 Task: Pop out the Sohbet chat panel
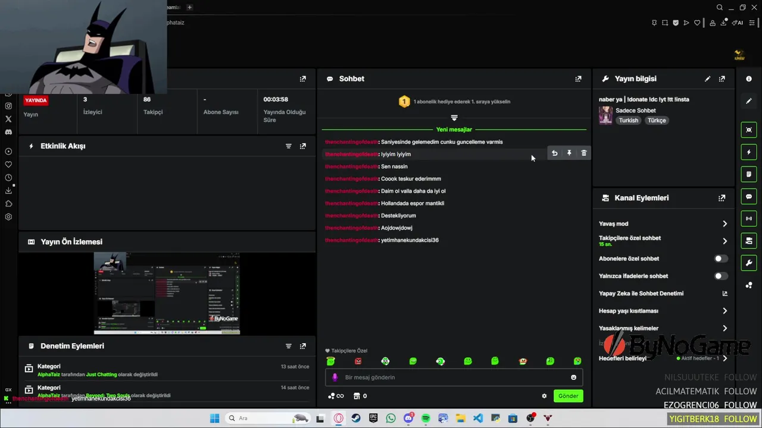tap(578, 78)
